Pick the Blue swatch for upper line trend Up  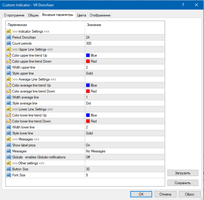point(88,55)
